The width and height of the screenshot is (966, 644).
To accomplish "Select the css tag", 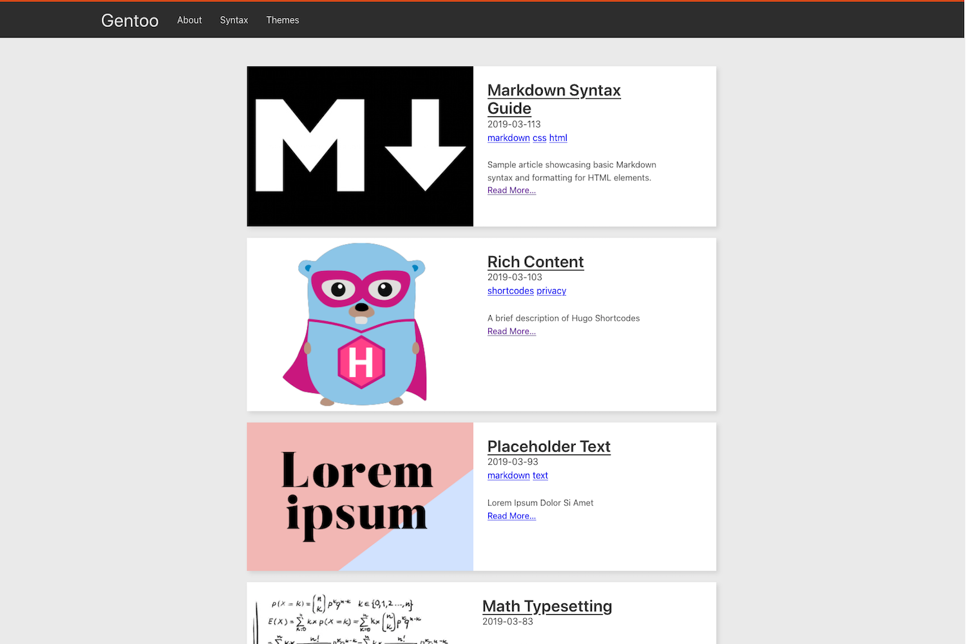I will pos(540,138).
